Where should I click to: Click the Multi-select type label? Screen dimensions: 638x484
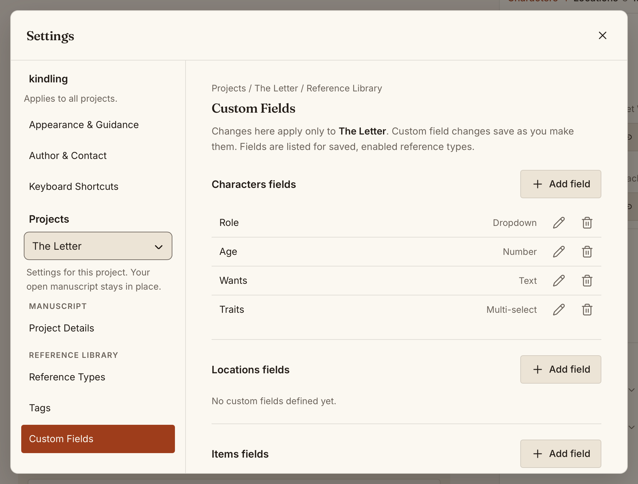512,310
